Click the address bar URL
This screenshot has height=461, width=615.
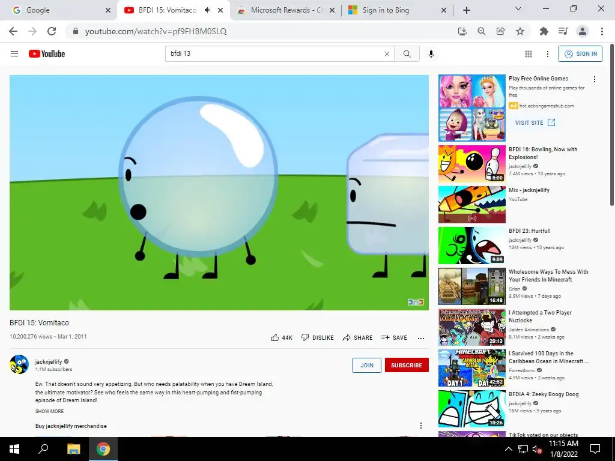tap(156, 31)
